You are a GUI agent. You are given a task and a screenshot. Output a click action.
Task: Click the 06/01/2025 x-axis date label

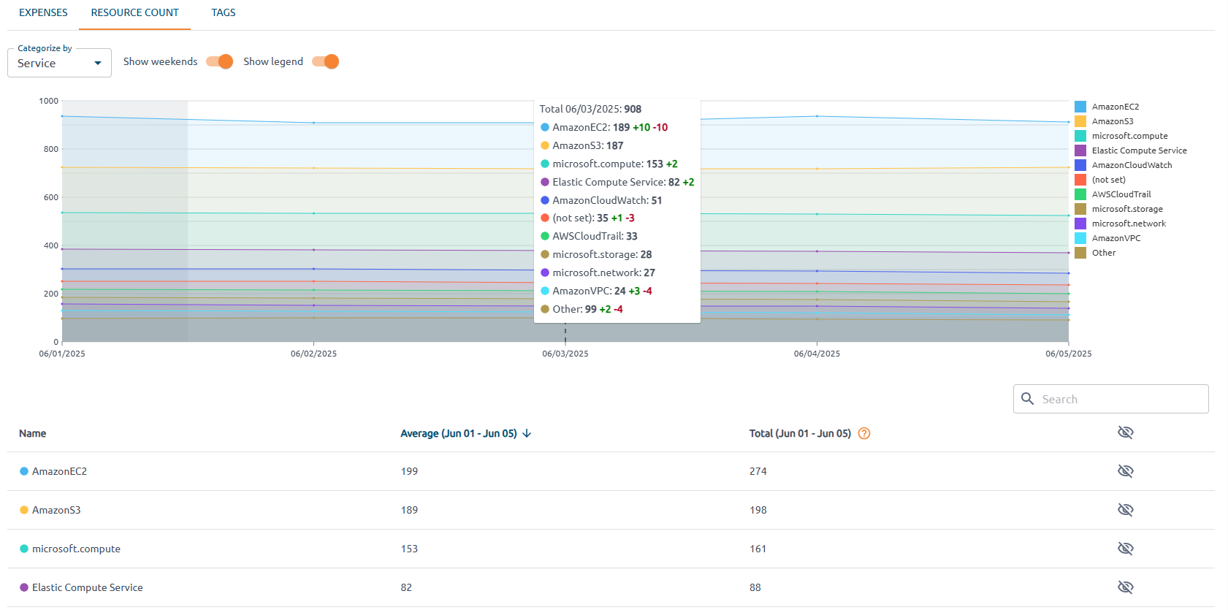(x=62, y=354)
